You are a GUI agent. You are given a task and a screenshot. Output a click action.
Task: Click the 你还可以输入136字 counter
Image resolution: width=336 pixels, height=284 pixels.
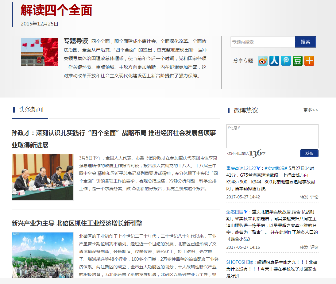point(246,153)
